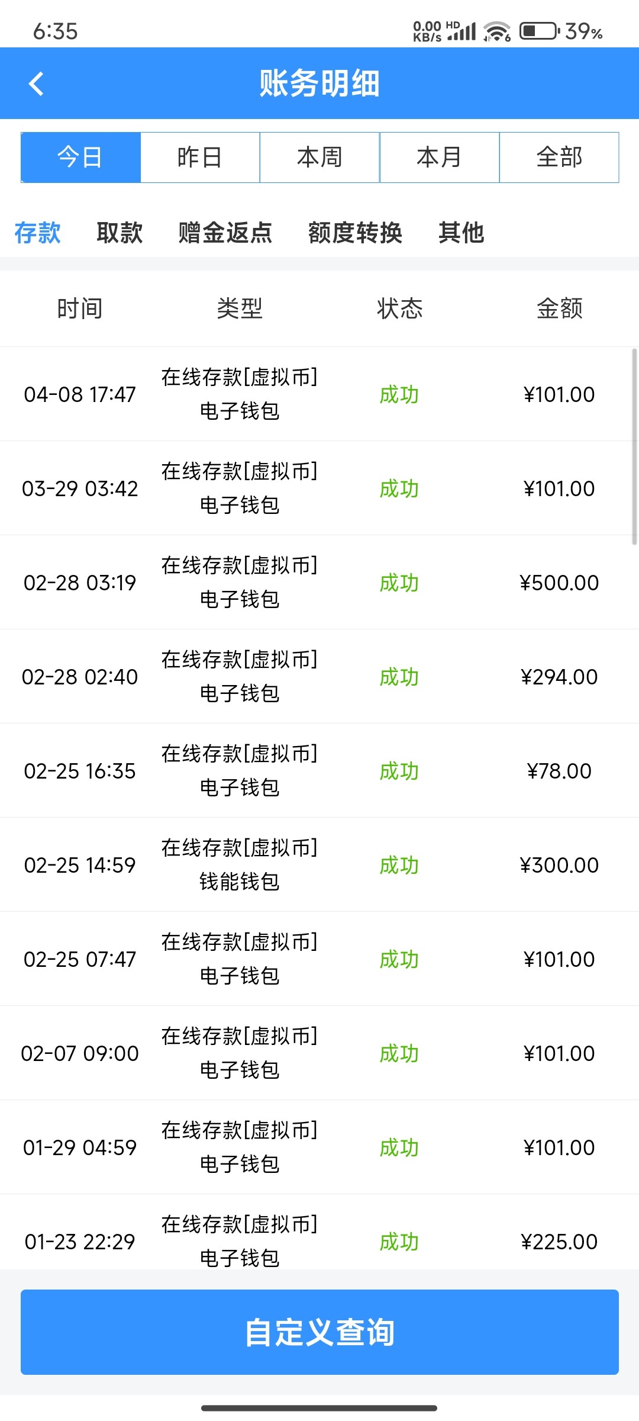Screen dimensions: 639x1421
Task: Tap the battery indicator icon
Action: [x=539, y=31]
